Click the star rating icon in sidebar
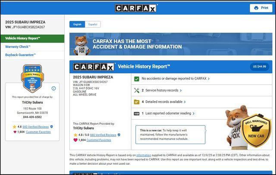Image resolution: width=276 pixels, height=175 pixels. click(x=14, y=126)
